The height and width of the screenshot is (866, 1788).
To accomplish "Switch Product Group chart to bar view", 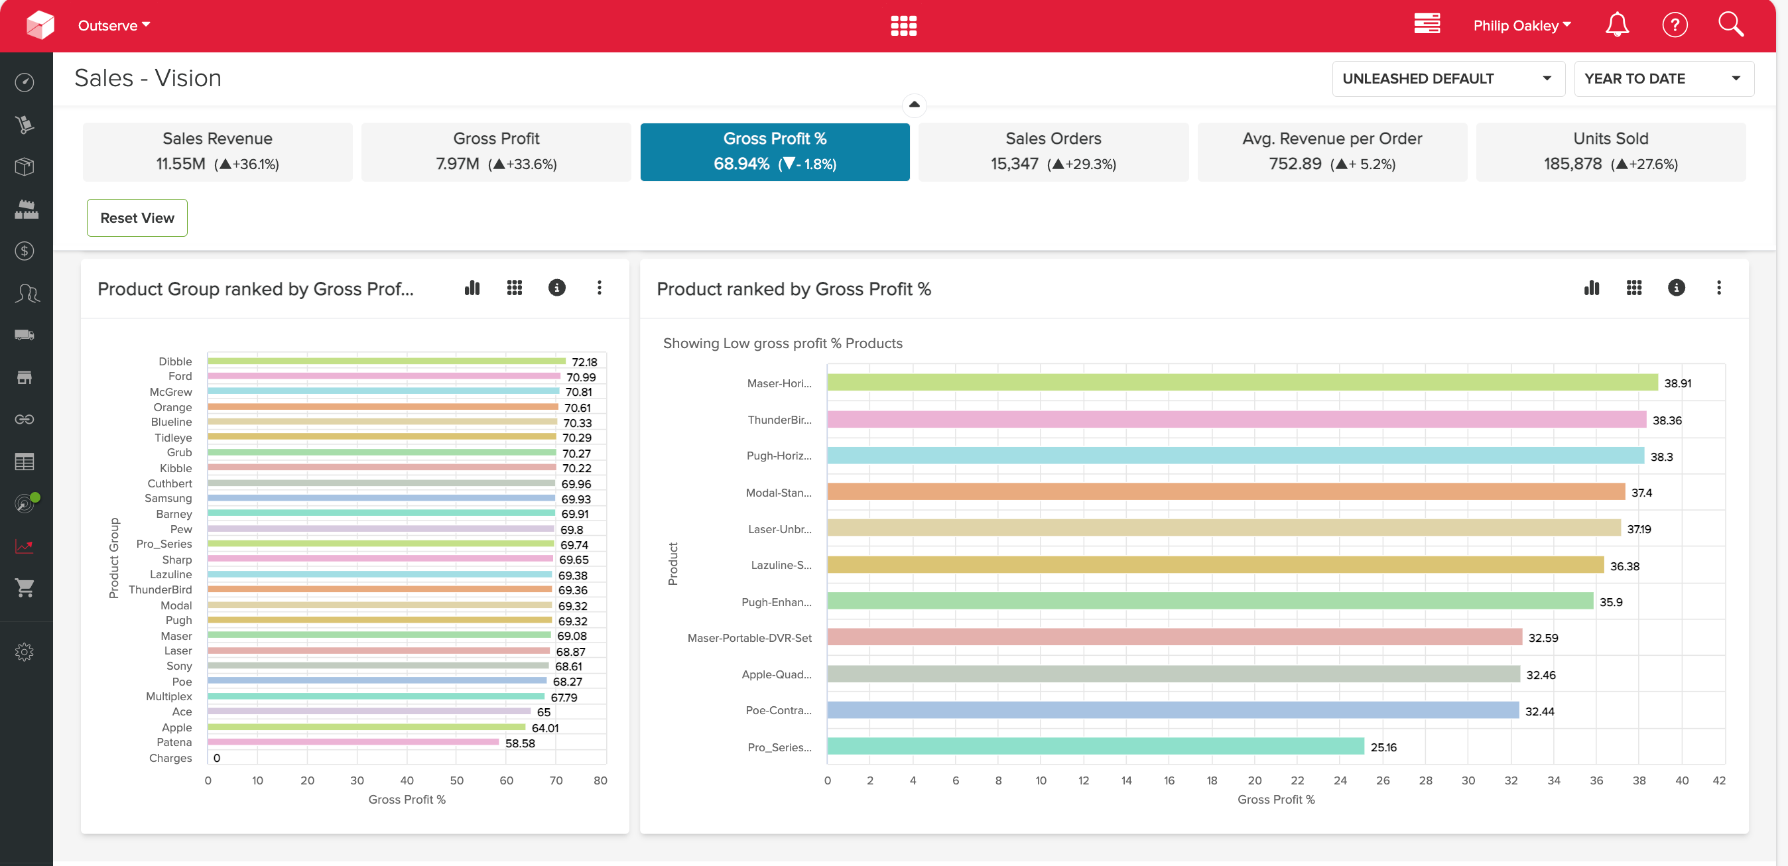I will tap(472, 287).
